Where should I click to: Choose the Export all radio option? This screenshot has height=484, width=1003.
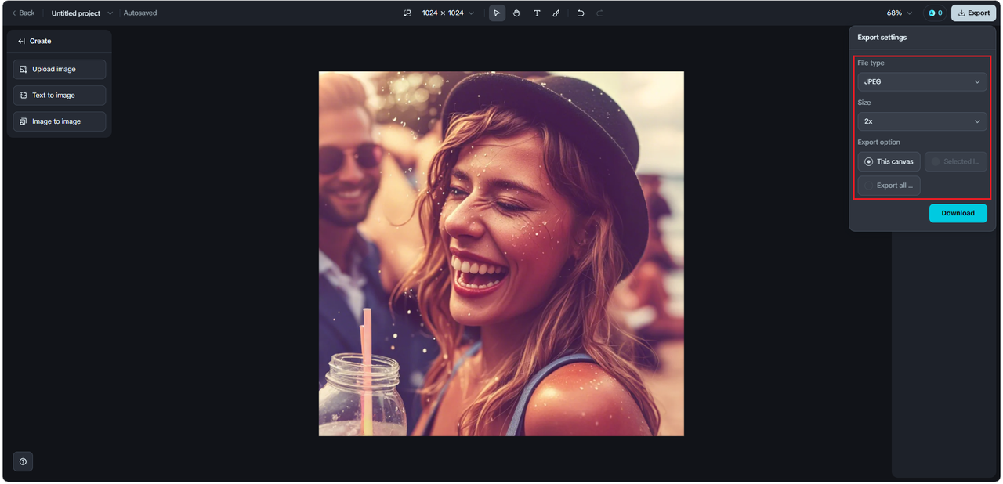pyautogui.click(x=889, y=186)
